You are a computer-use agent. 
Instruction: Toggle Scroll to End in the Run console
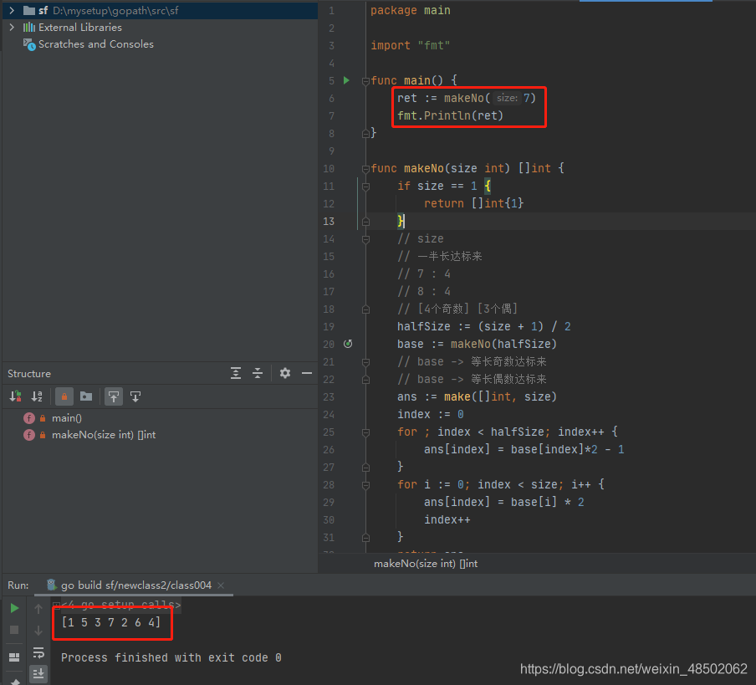(38, 673)
